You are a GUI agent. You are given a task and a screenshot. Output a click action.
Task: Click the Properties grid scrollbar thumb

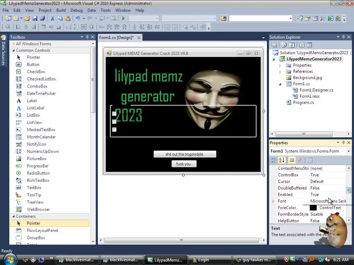click(x=348, y=190)
